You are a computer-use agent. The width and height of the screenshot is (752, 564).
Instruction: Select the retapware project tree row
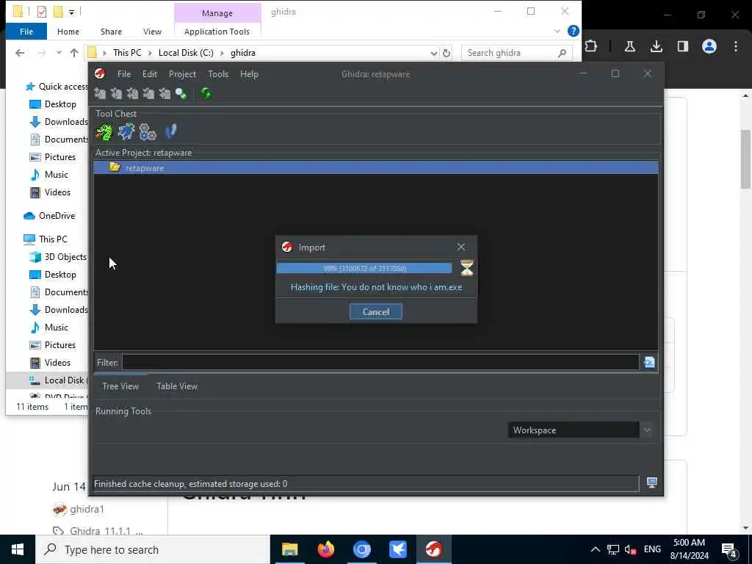[376, 168]
